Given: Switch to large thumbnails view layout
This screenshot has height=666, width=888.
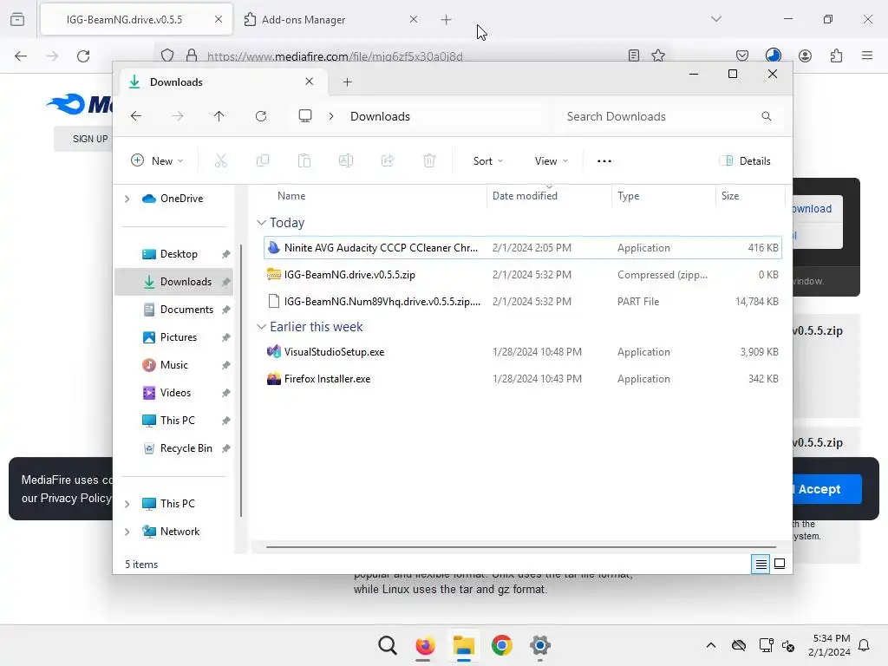Looking at the screenshot, I should point(780,564).
